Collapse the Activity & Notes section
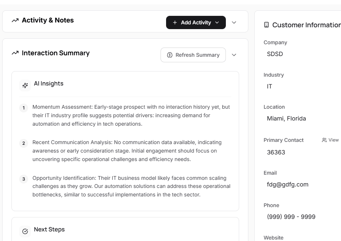Viewport: 341px width, 241px height. [x=234, y=22]
